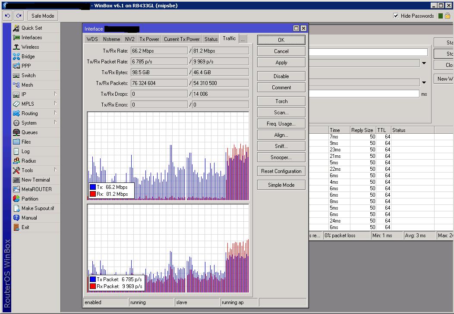Switch to the Status tab

pyautogui.click(x=211, y=39)
